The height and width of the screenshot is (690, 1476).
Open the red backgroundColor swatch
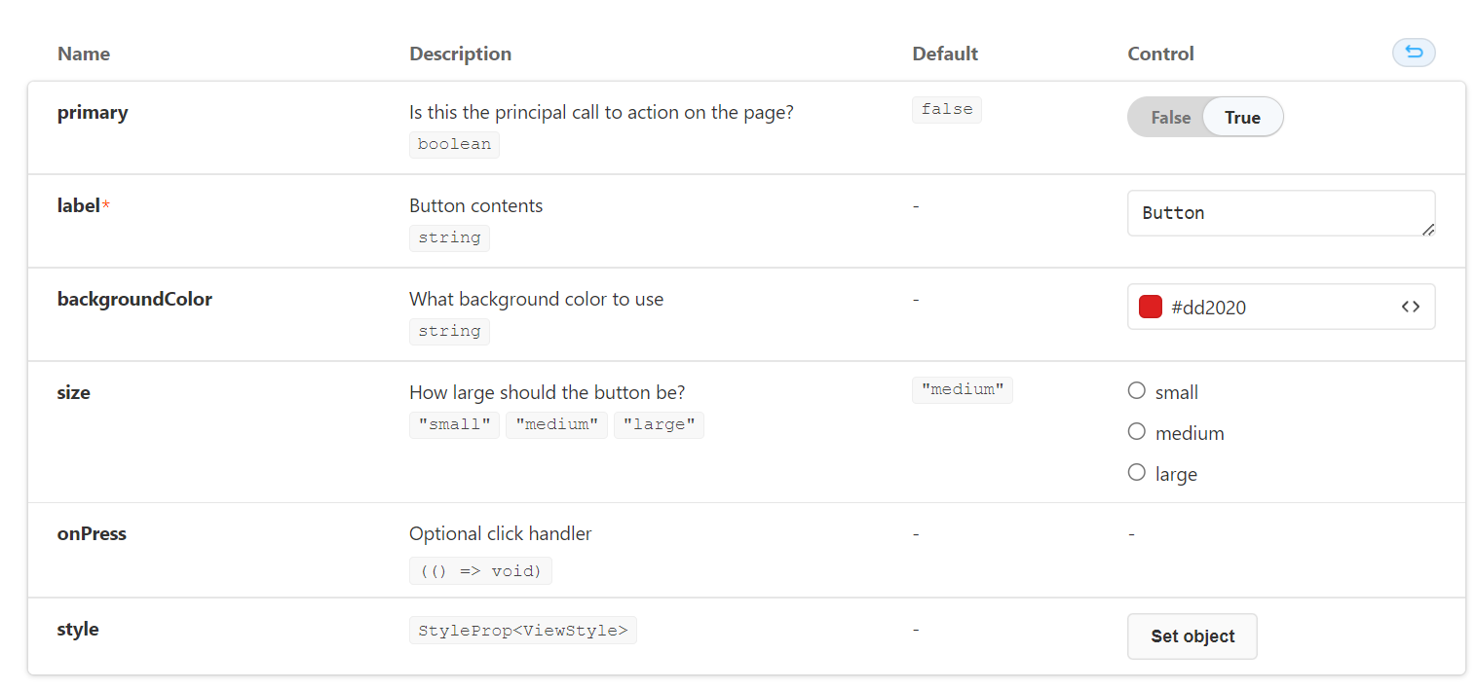click(1151, 308)
